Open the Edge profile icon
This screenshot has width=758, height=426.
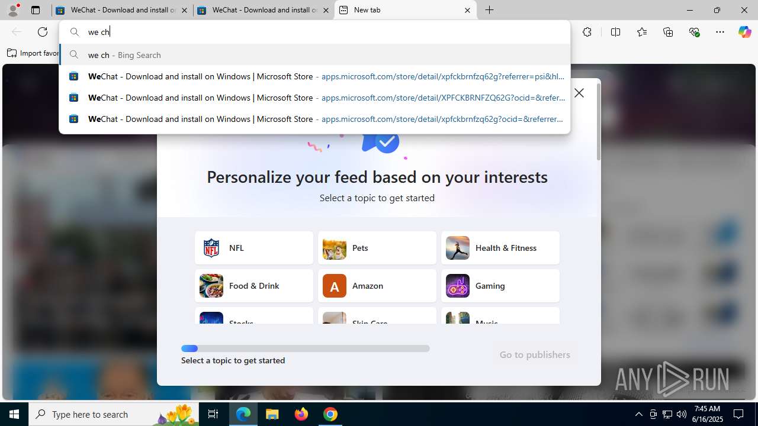click(x=13, y=10)
